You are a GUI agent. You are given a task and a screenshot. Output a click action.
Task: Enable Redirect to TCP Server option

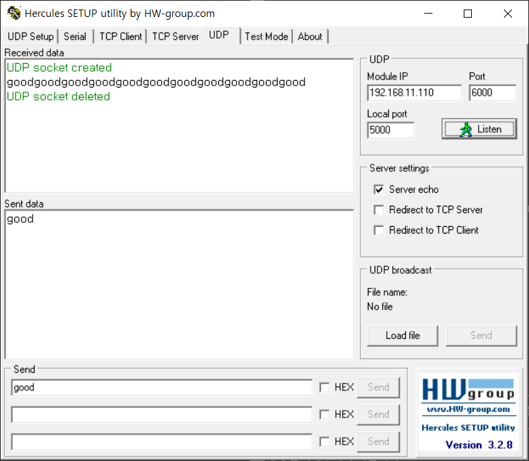(379, 210)
